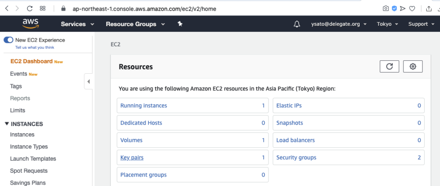Click the heart bookmark icon
Image resolution: width=440 pixels, height=186 pixels.
pos(412,8)
